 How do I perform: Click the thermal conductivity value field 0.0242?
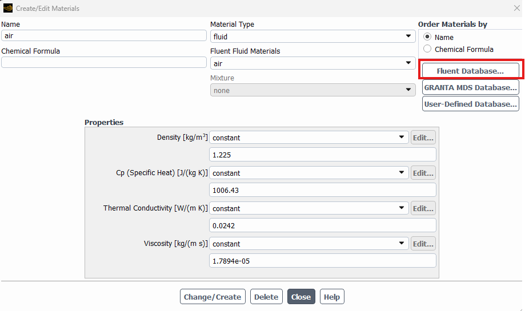point(323,225)
